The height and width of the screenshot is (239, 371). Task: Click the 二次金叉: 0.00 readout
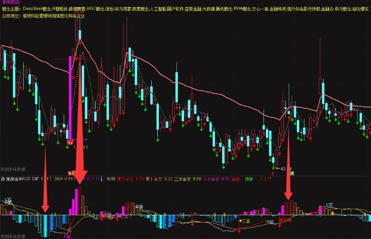point(187,179)
